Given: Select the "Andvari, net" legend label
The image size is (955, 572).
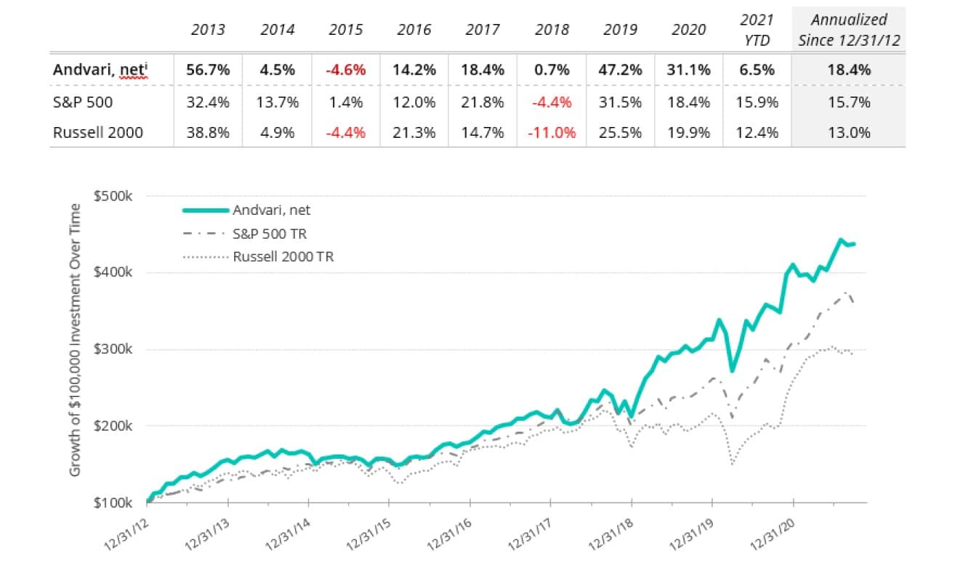Looking at the screenshot, I should coord(272,211).
